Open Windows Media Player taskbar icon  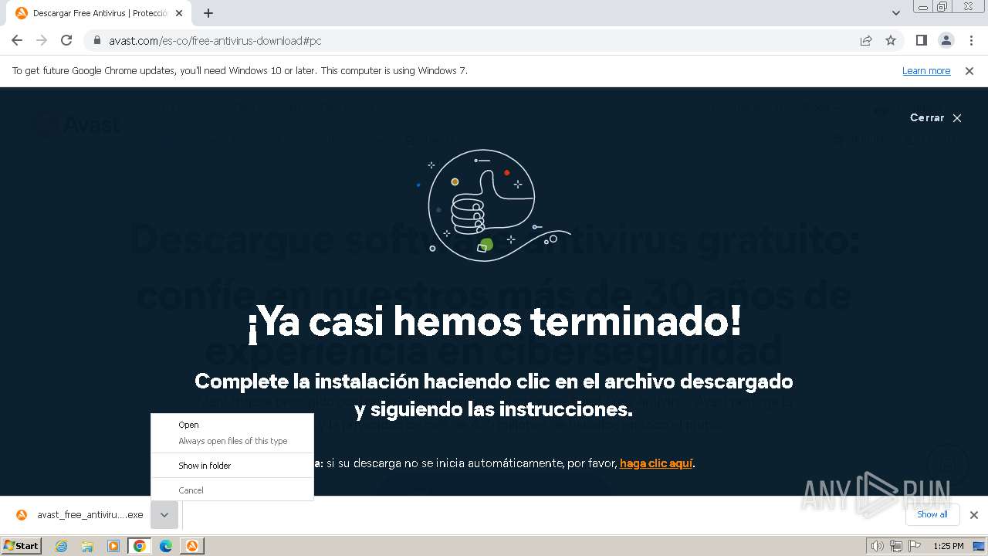point(113,546)
